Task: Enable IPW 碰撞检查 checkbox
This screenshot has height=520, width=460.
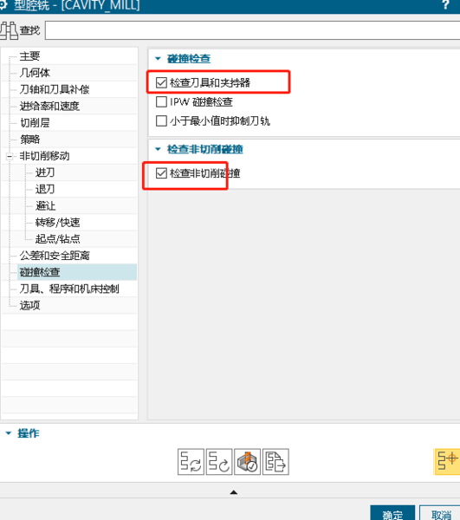Action: [x=161, y=101]
